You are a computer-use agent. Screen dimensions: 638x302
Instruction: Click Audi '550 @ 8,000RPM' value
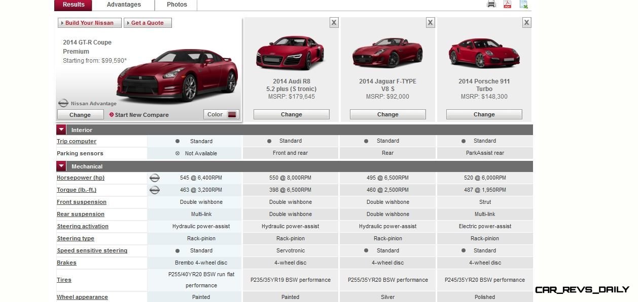tap(291, 178)
